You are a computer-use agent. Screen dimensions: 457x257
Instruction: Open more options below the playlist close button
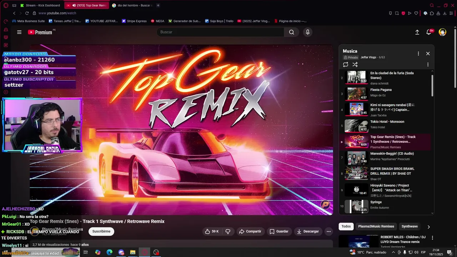428,65
